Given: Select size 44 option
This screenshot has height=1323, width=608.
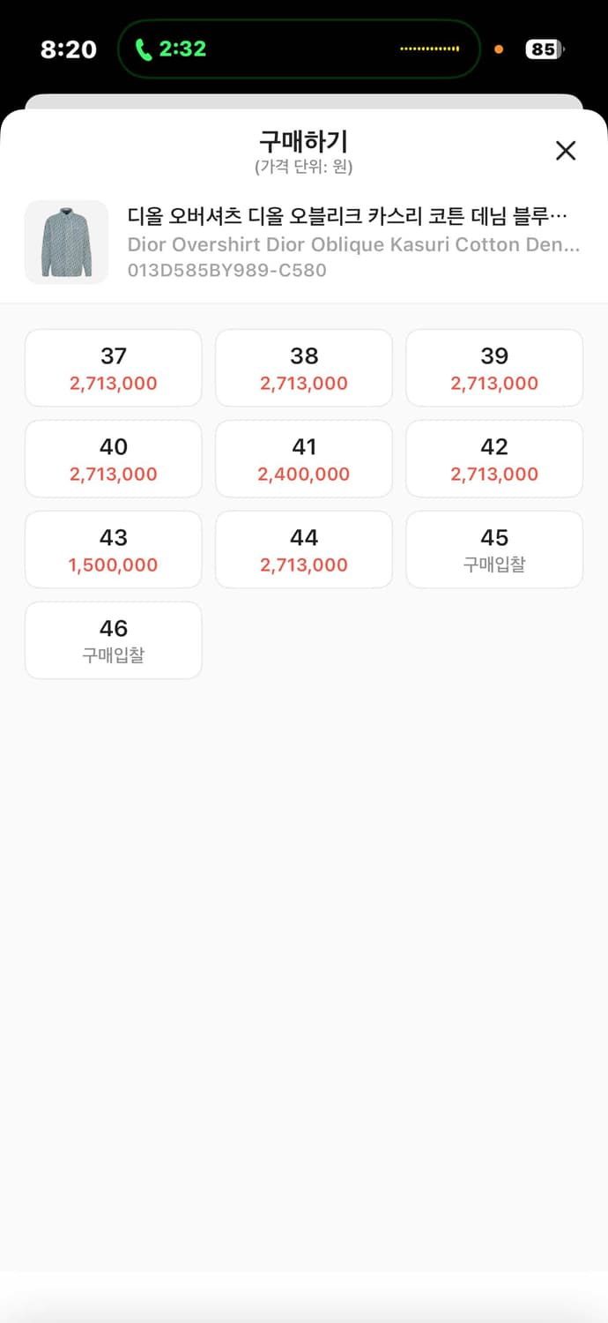Looking at the screenshot, I should click(x=304, y=549).
